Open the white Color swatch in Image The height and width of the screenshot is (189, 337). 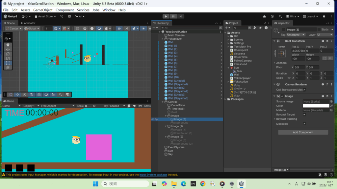tap(316, 106)
